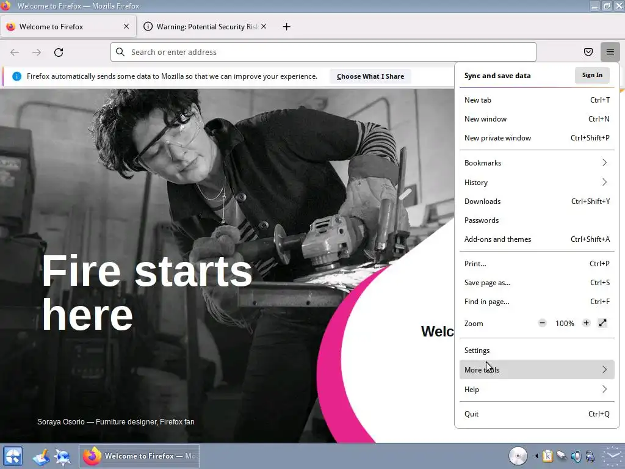Go back using the back arrow
Viewport: 625px width, 469px height.
tap(15, 53)
